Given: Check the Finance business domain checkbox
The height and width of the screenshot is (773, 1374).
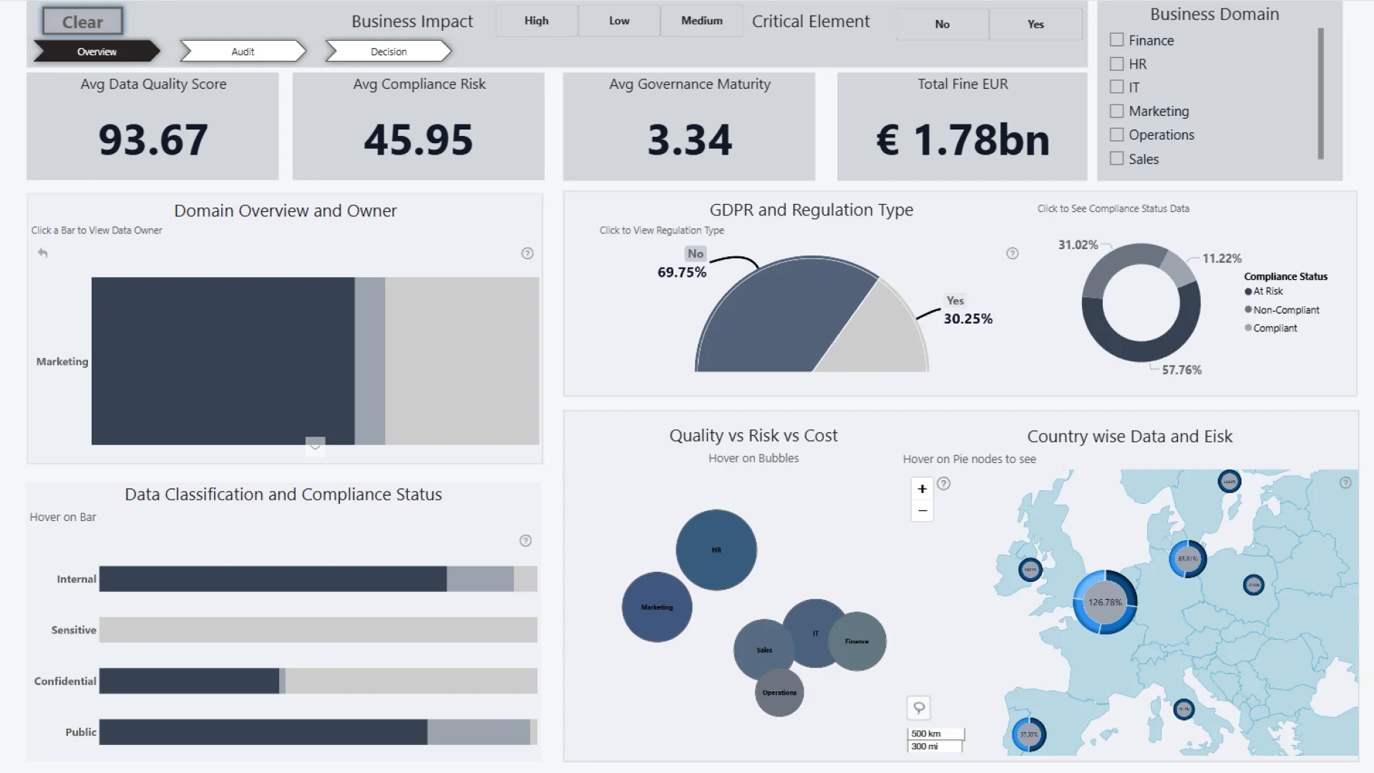Looking at the screenshot, I should pyautogui.click(x=1116, y=40).
